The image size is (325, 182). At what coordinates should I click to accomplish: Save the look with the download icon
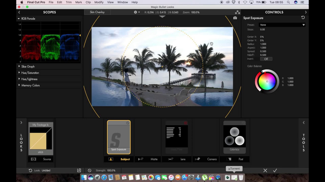79,170
